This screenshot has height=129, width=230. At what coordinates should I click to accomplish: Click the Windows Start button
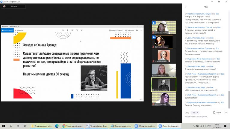tap(3, 126)
